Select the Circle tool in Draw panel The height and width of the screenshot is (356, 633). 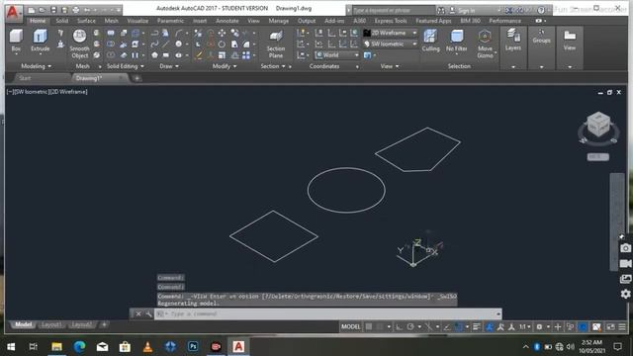[x=178, y=44]
